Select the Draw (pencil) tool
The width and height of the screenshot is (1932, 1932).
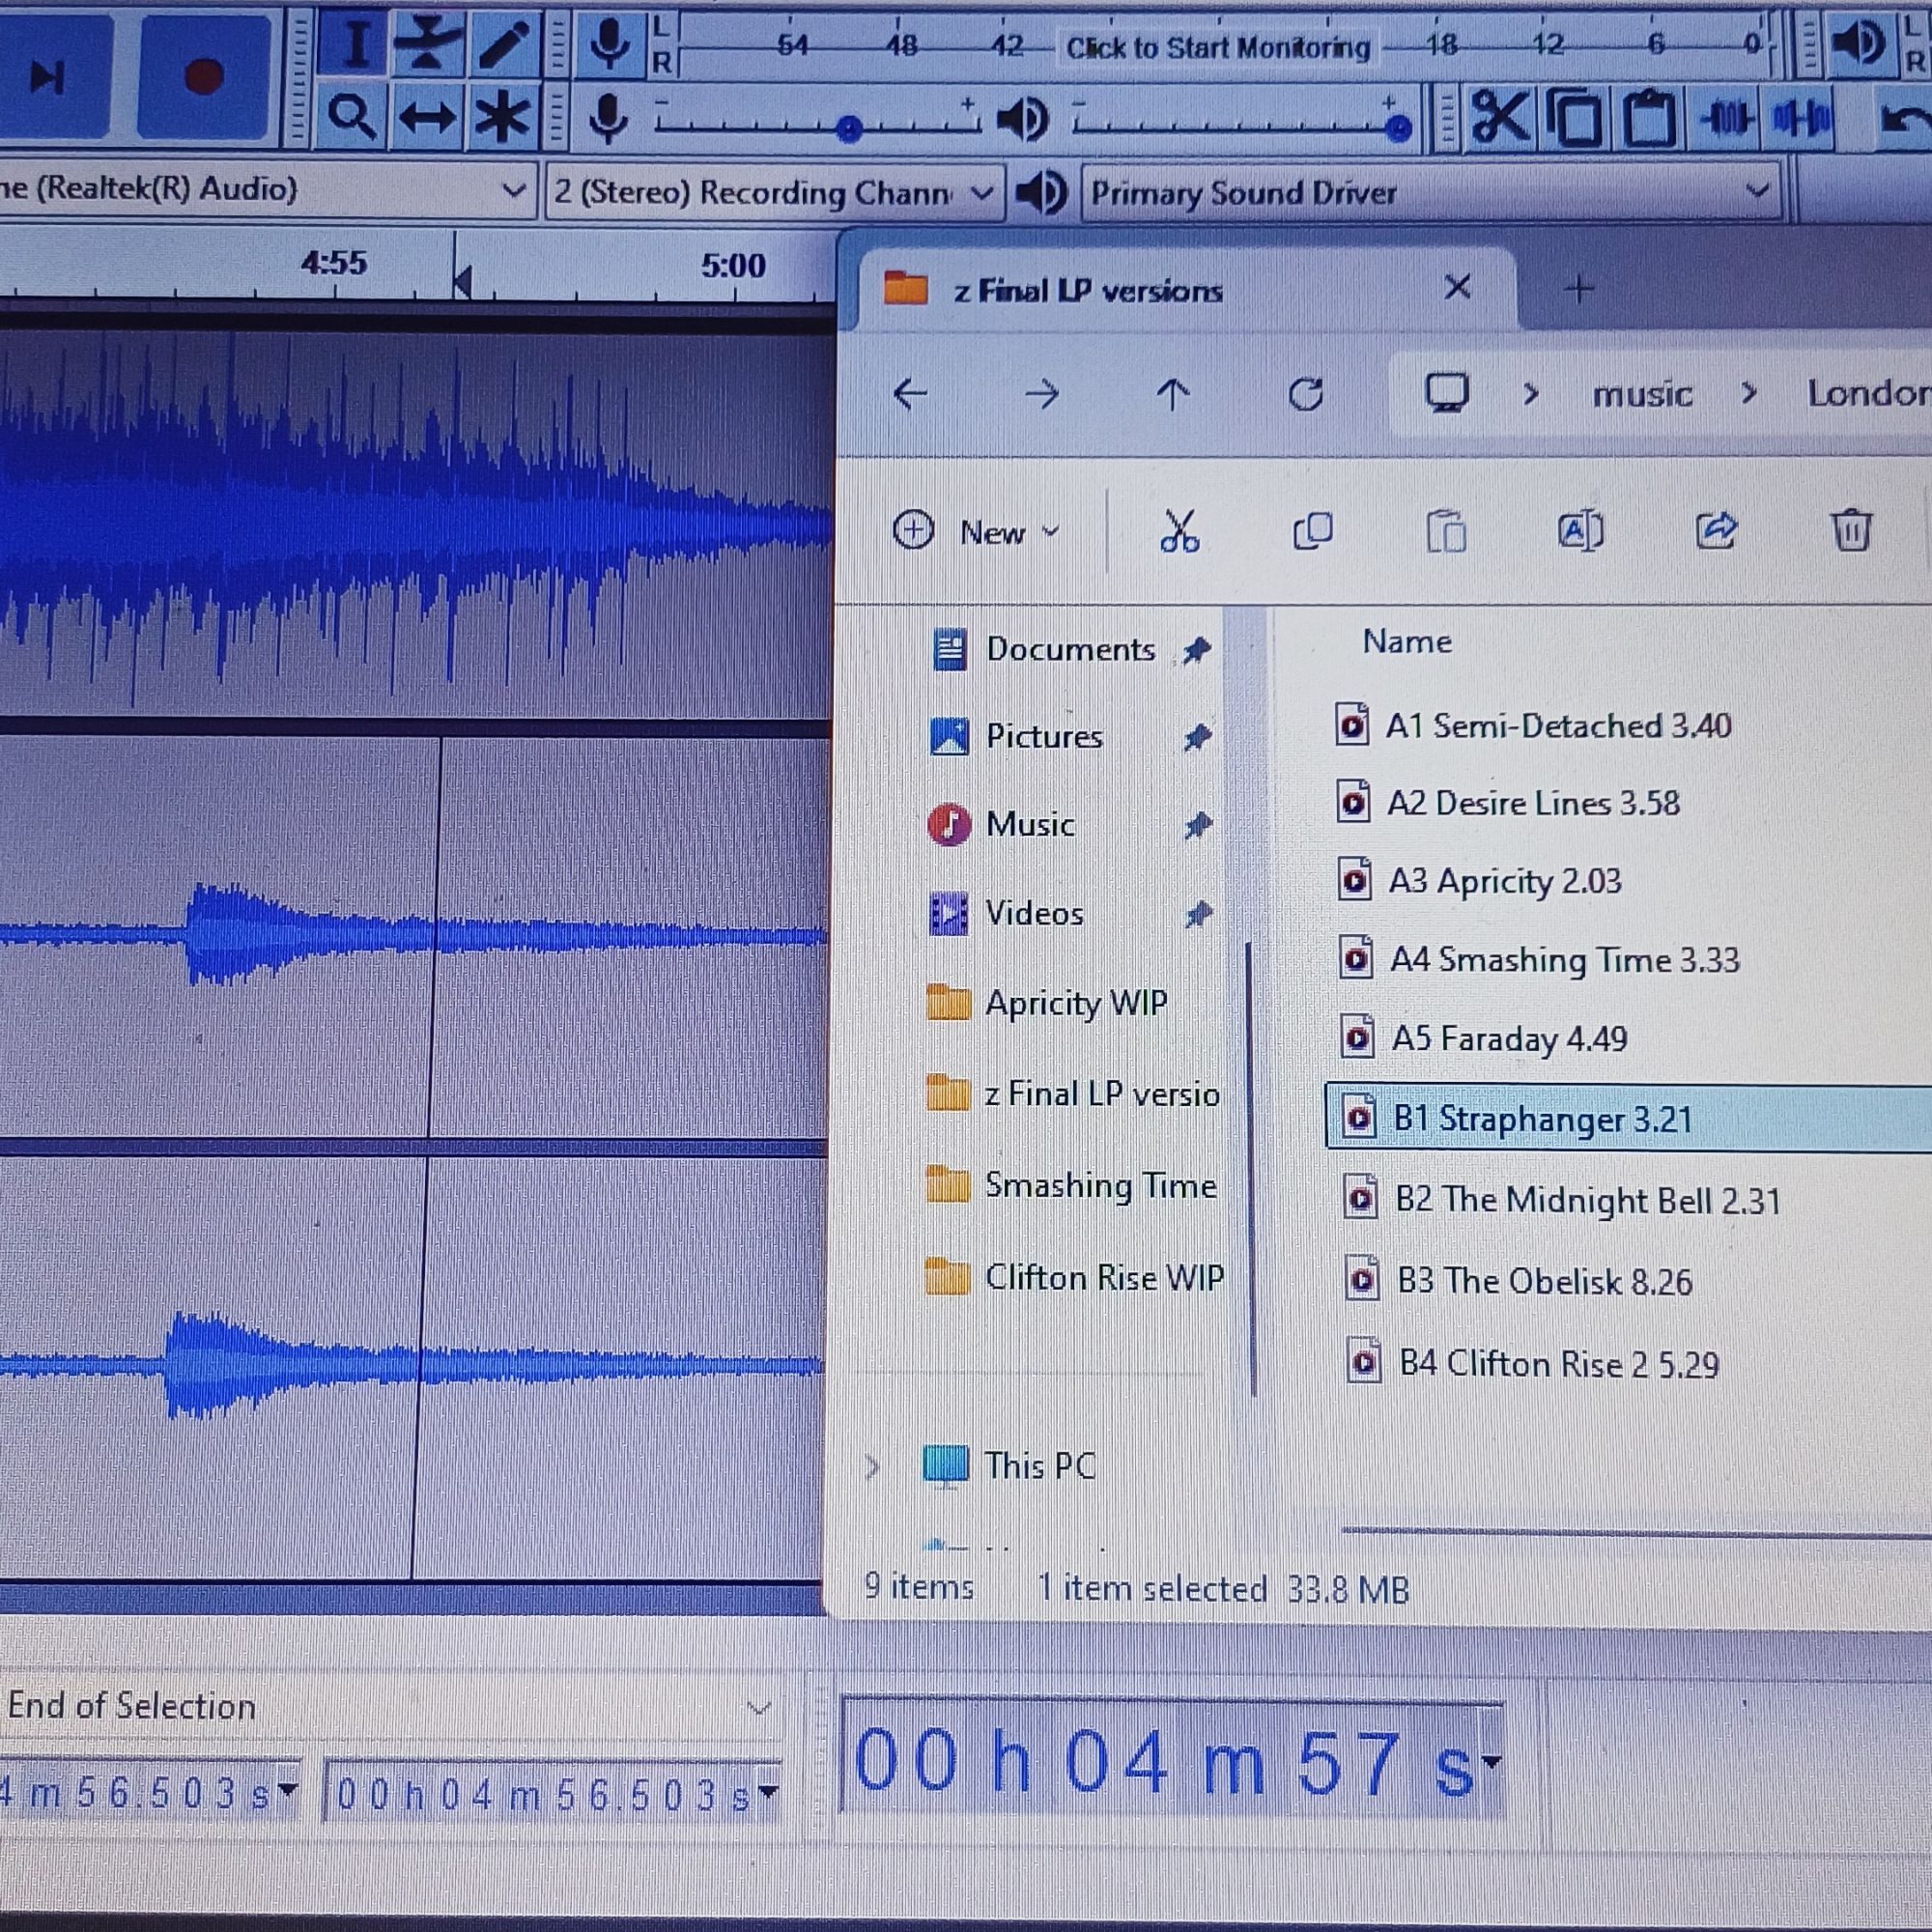[502, 44]
